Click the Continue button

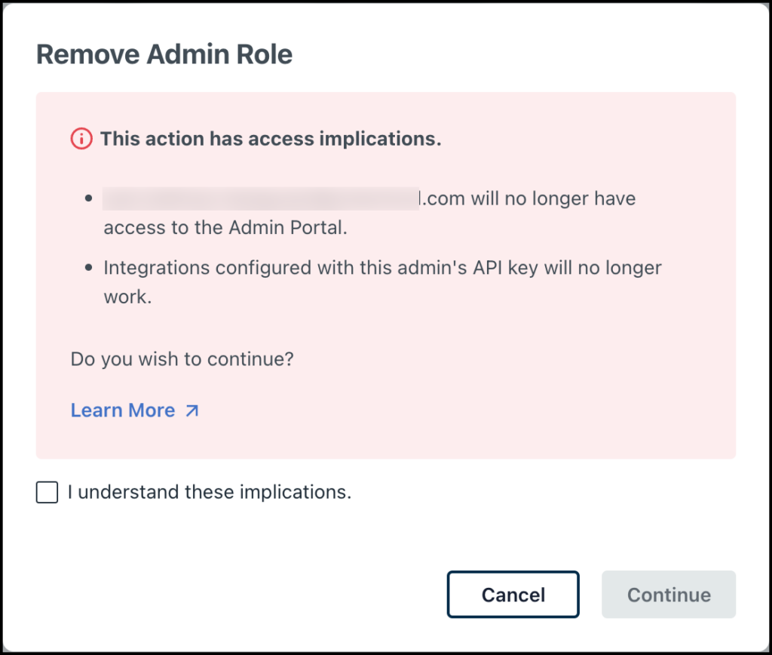668,595
